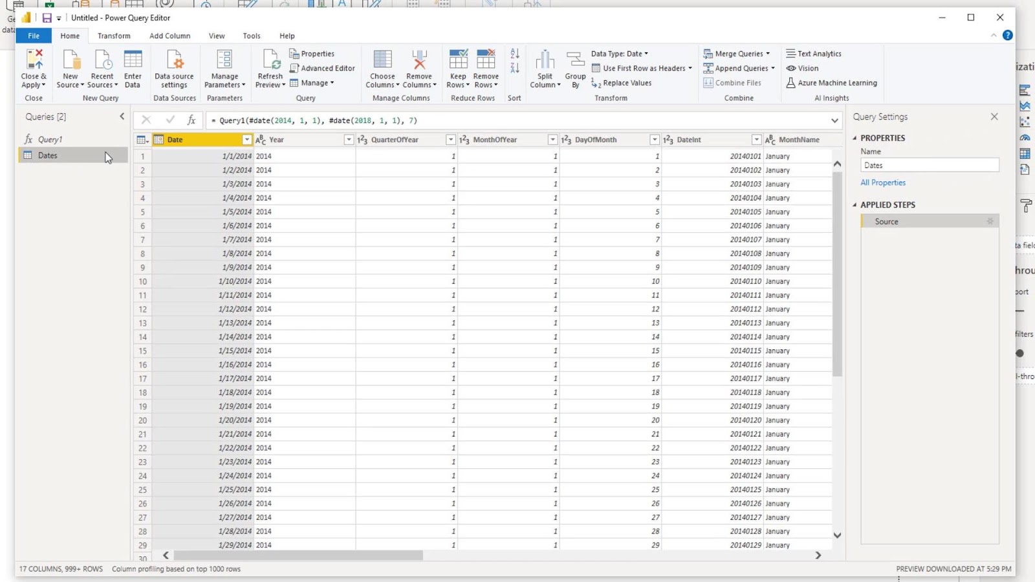This screenshot has height=582, width=1035.
Task: Collapse the Queries pane
Action: point(122,116)
